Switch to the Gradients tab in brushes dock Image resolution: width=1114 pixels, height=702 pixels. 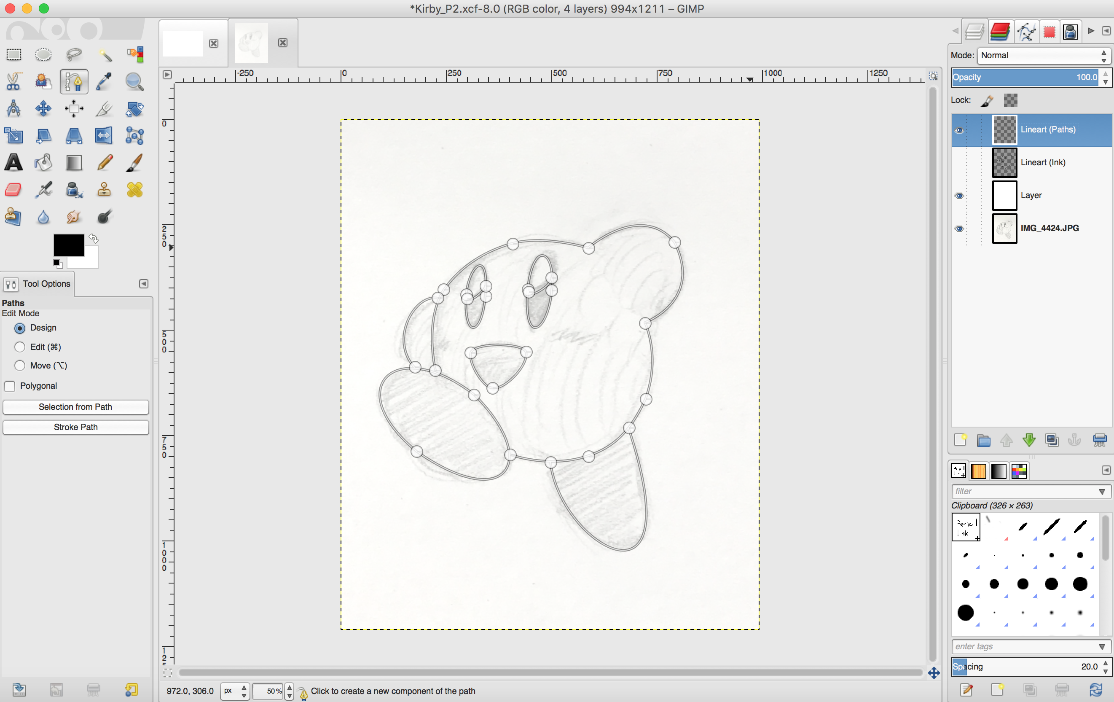(999, 471)
